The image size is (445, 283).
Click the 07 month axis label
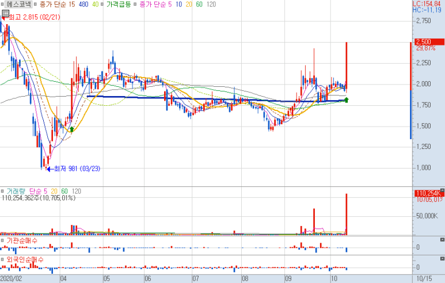(x=196, y=278)
